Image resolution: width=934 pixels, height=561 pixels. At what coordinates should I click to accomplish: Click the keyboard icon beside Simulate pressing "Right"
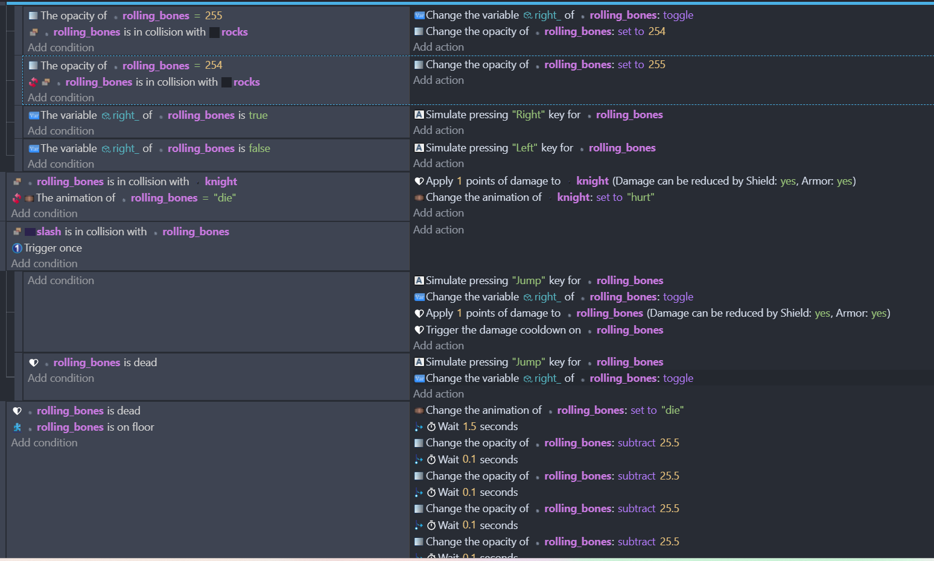419,115
